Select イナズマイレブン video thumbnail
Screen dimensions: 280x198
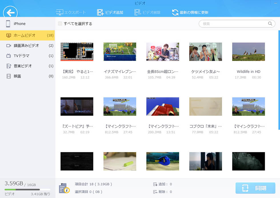(x=120, y=52)
